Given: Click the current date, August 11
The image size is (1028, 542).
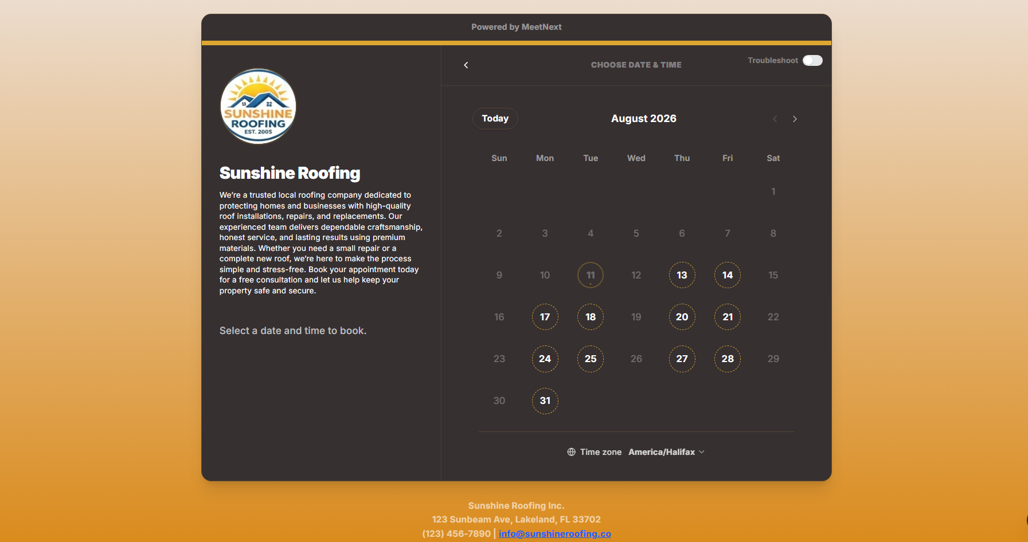Looking at the screenshot, I should (591, 275).
